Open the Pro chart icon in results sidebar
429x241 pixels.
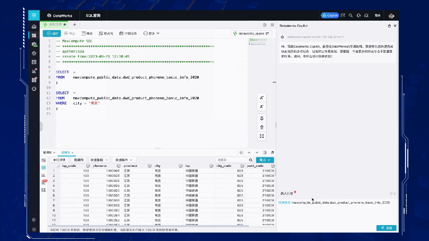pos(44,182)
